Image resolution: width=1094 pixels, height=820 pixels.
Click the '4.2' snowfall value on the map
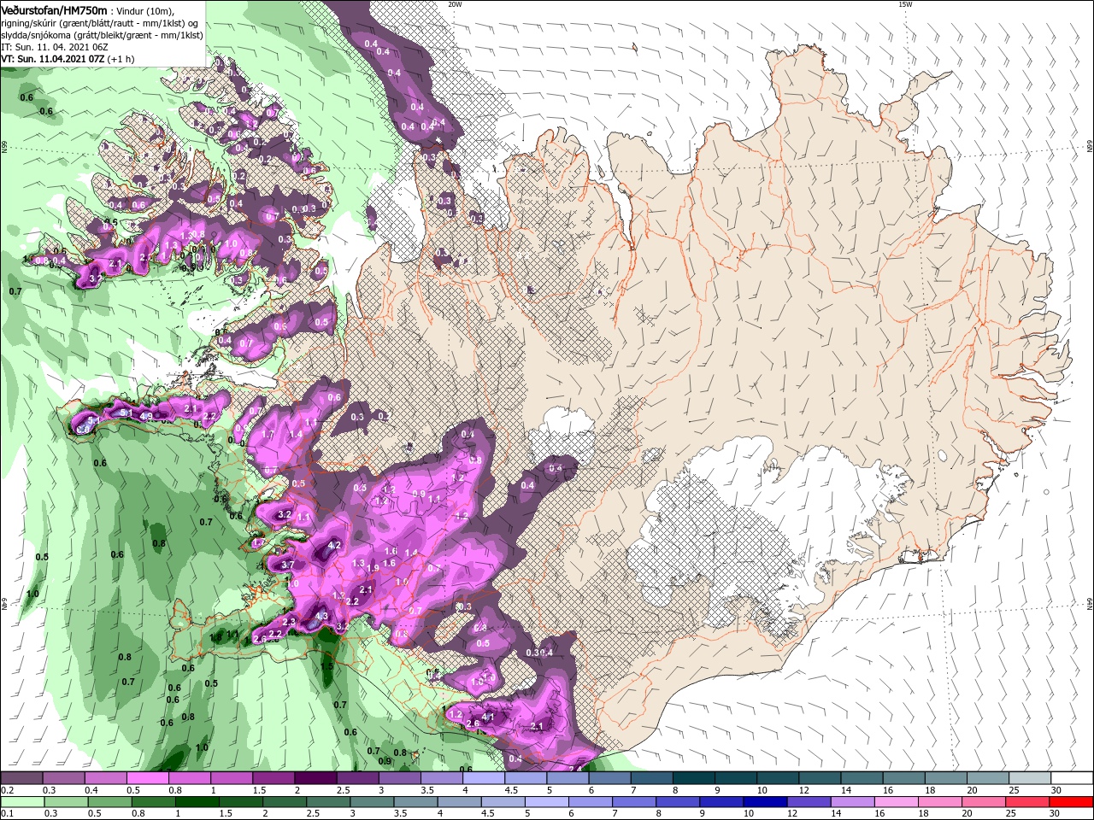point(334,545)
